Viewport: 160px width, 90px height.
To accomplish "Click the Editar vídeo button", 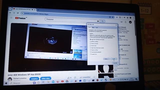I will click(45, 78).
